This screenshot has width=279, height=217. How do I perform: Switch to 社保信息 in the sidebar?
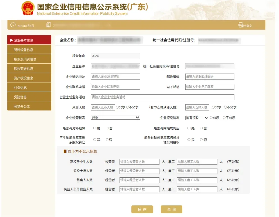29,88
